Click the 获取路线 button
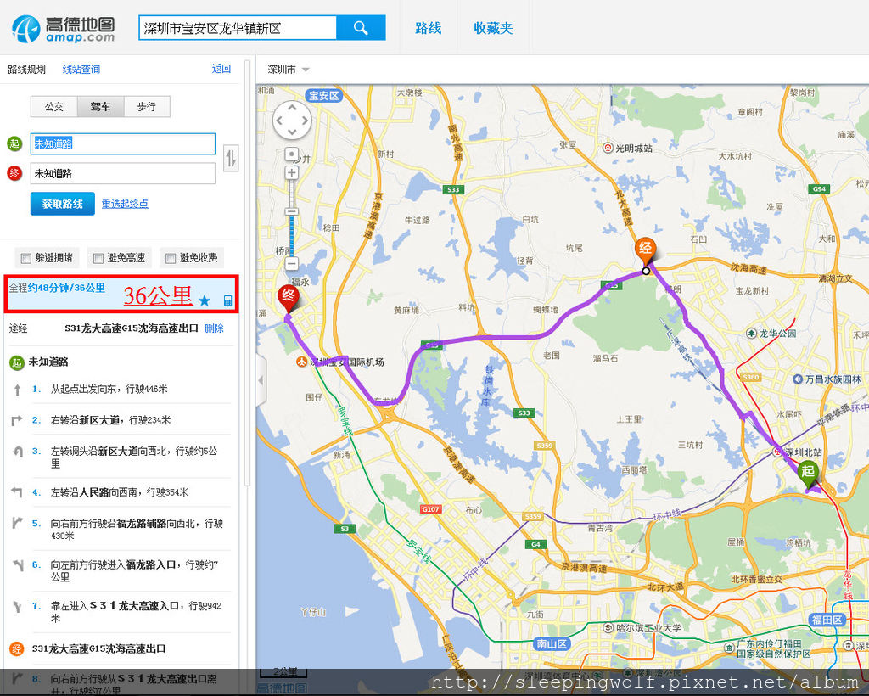869x696 pixels. [x=63, y=204]
